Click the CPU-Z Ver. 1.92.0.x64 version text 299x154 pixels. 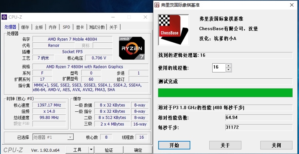coord(45,150)
